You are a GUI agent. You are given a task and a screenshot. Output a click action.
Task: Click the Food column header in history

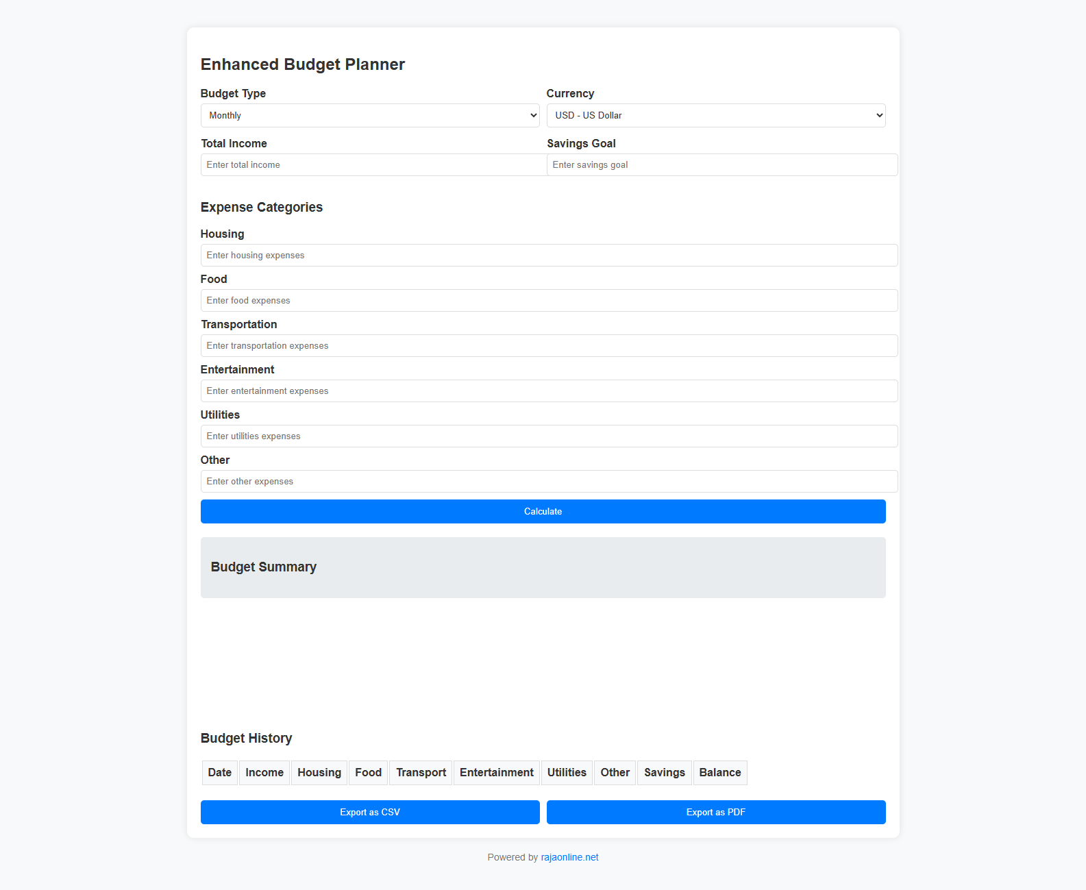point(369,772)
